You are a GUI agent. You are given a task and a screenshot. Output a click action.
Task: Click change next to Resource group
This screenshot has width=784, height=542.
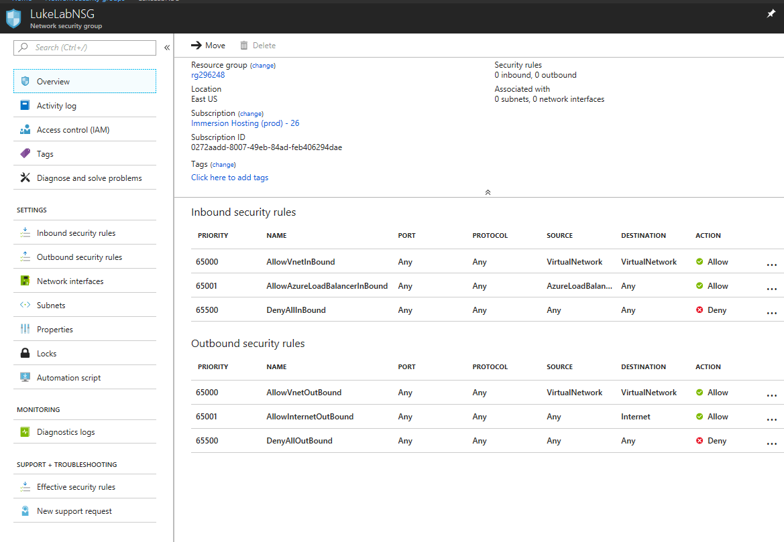[x=263, y=66]
